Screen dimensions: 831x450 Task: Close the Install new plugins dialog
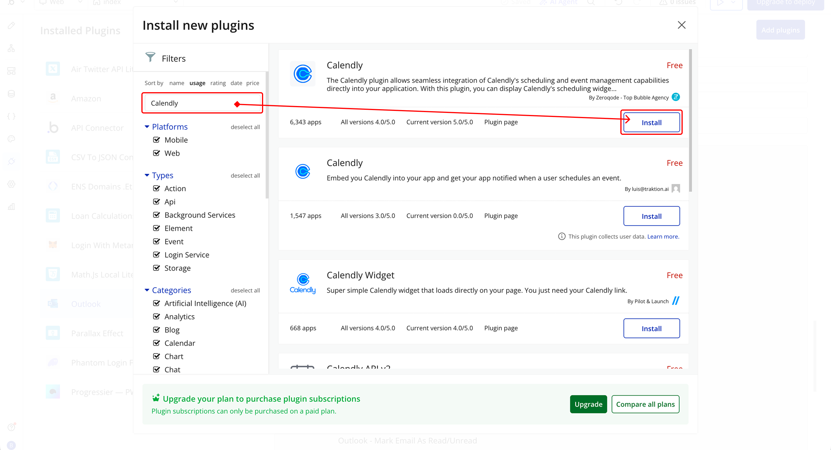(681, 25)
